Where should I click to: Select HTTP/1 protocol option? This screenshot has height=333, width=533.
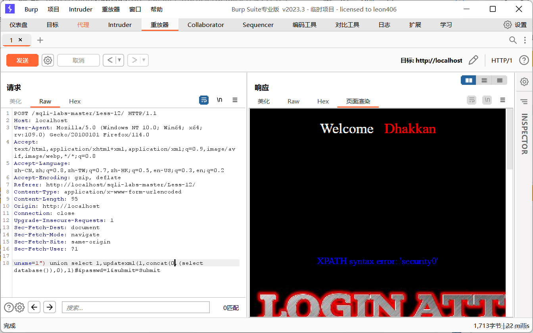pos(502,60)
